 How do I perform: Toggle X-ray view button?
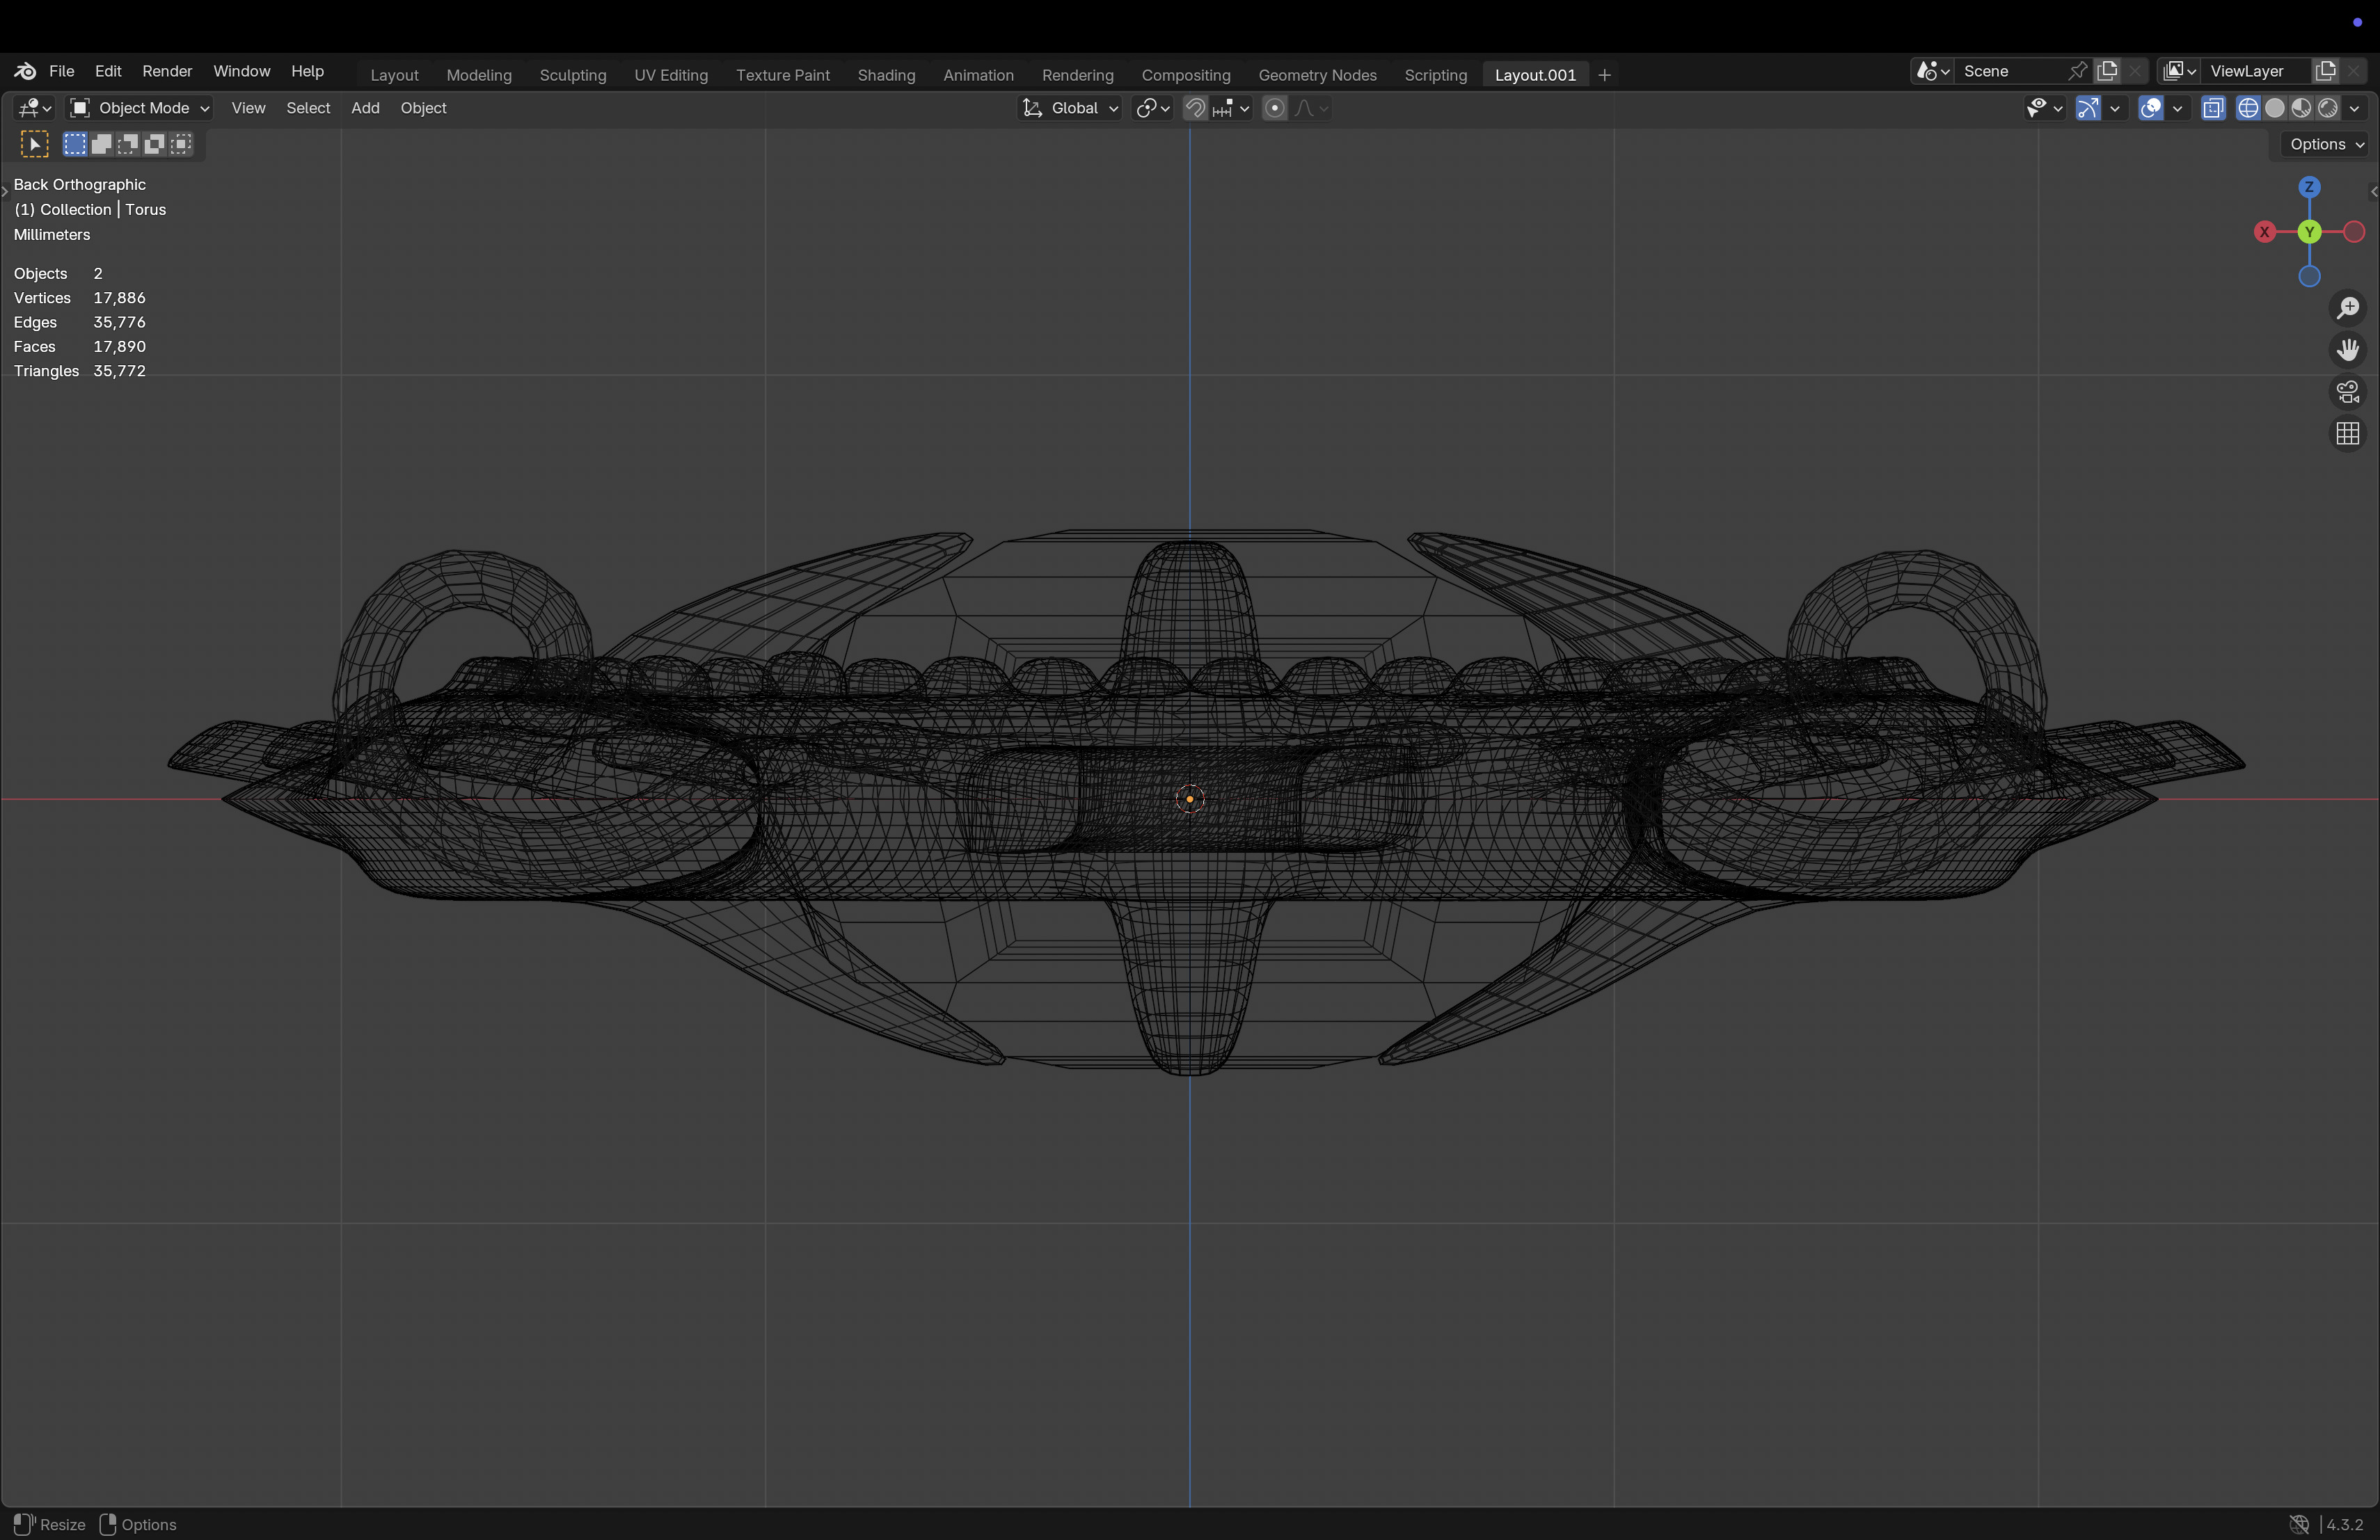coord(2212,108)
